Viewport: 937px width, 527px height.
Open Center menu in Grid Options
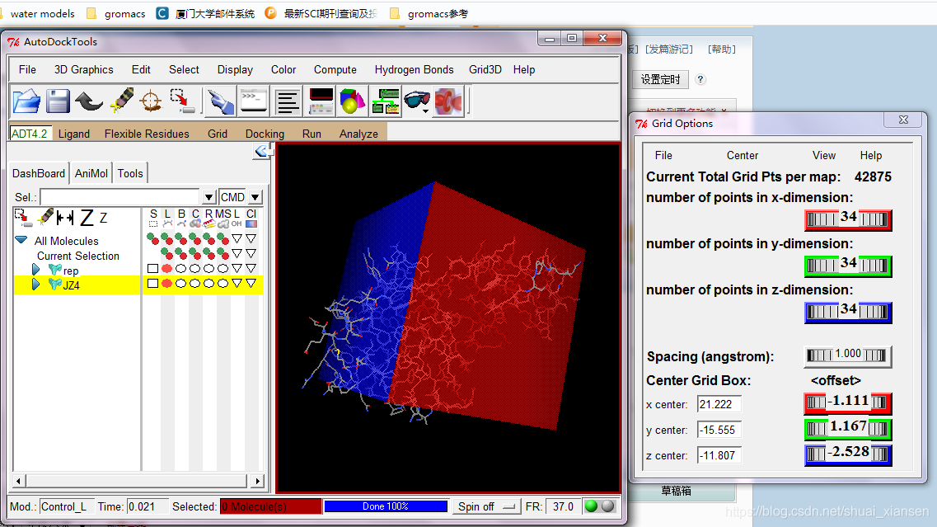coord(743,156)
